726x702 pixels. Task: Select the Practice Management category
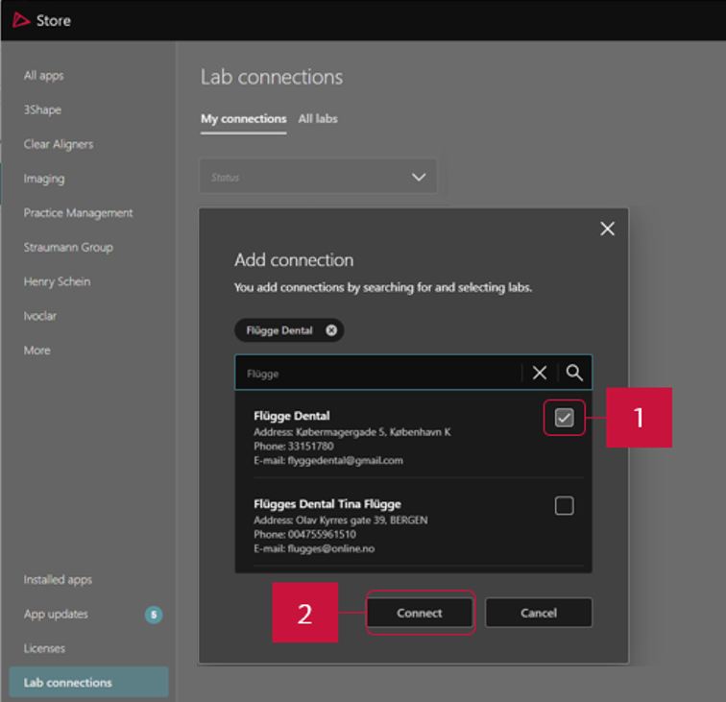click(78, 213)
